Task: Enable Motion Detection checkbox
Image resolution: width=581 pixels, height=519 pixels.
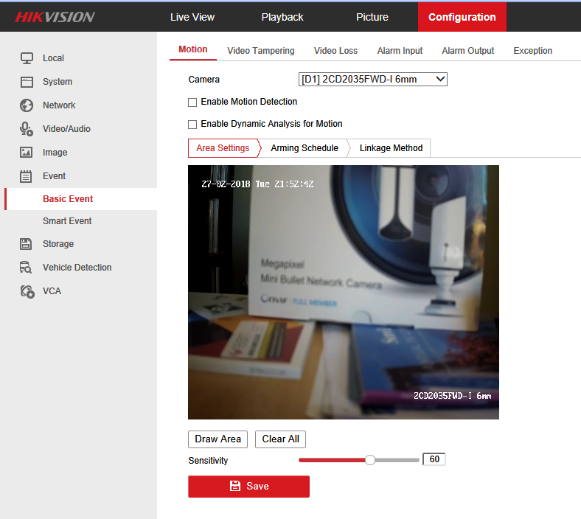Action: pos(193,102)
